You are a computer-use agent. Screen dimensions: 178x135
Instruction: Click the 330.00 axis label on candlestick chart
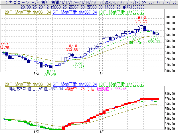tap(170, 53)
